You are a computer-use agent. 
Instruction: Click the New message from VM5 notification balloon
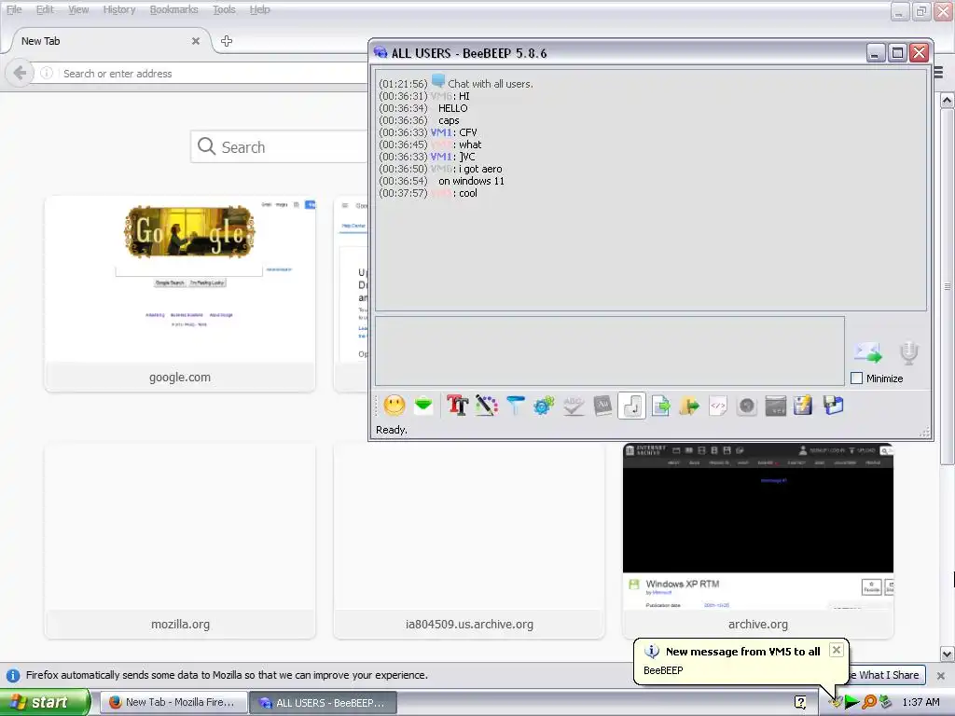[x=740, y=661]
